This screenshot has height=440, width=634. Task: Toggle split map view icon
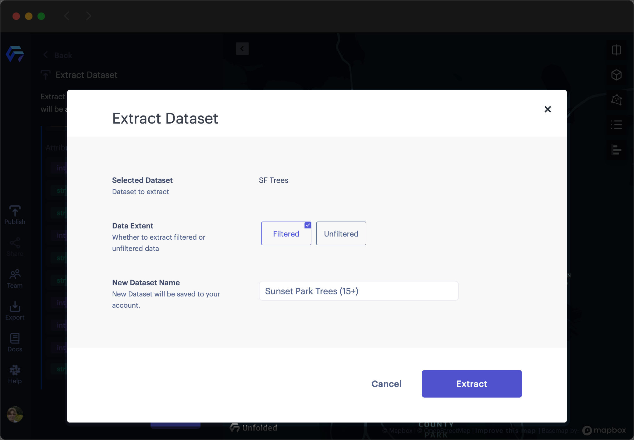(616, 50)
